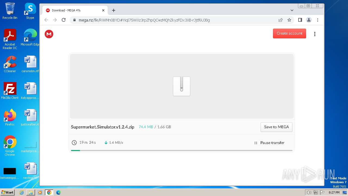Reload the MEGA page
The width and height of the screenshot is (348, 196).
(64, 20)
